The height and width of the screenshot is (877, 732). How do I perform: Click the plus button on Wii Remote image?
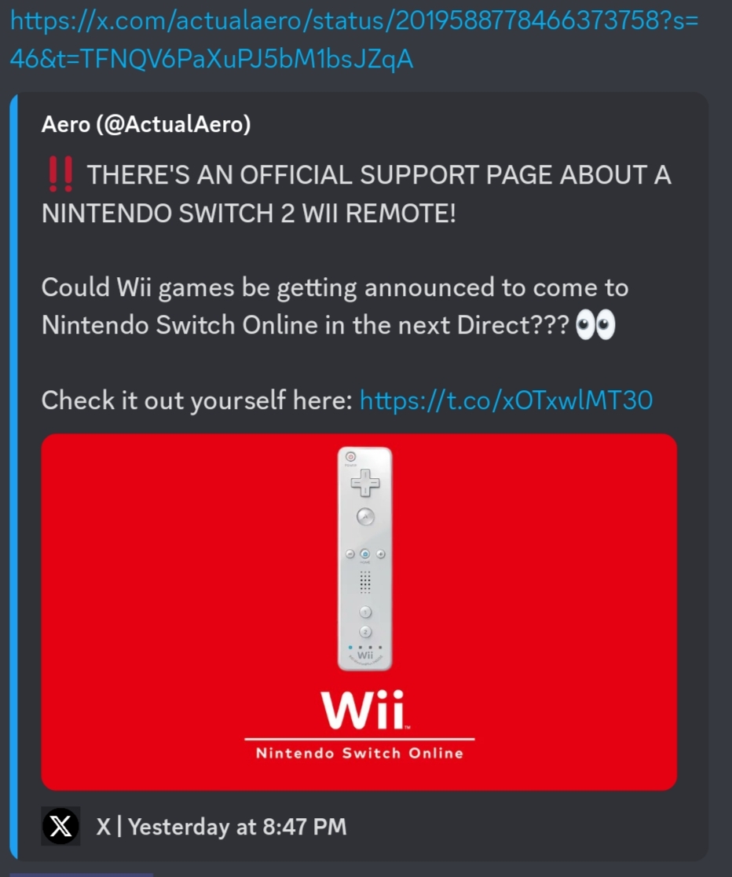[381, 554]
